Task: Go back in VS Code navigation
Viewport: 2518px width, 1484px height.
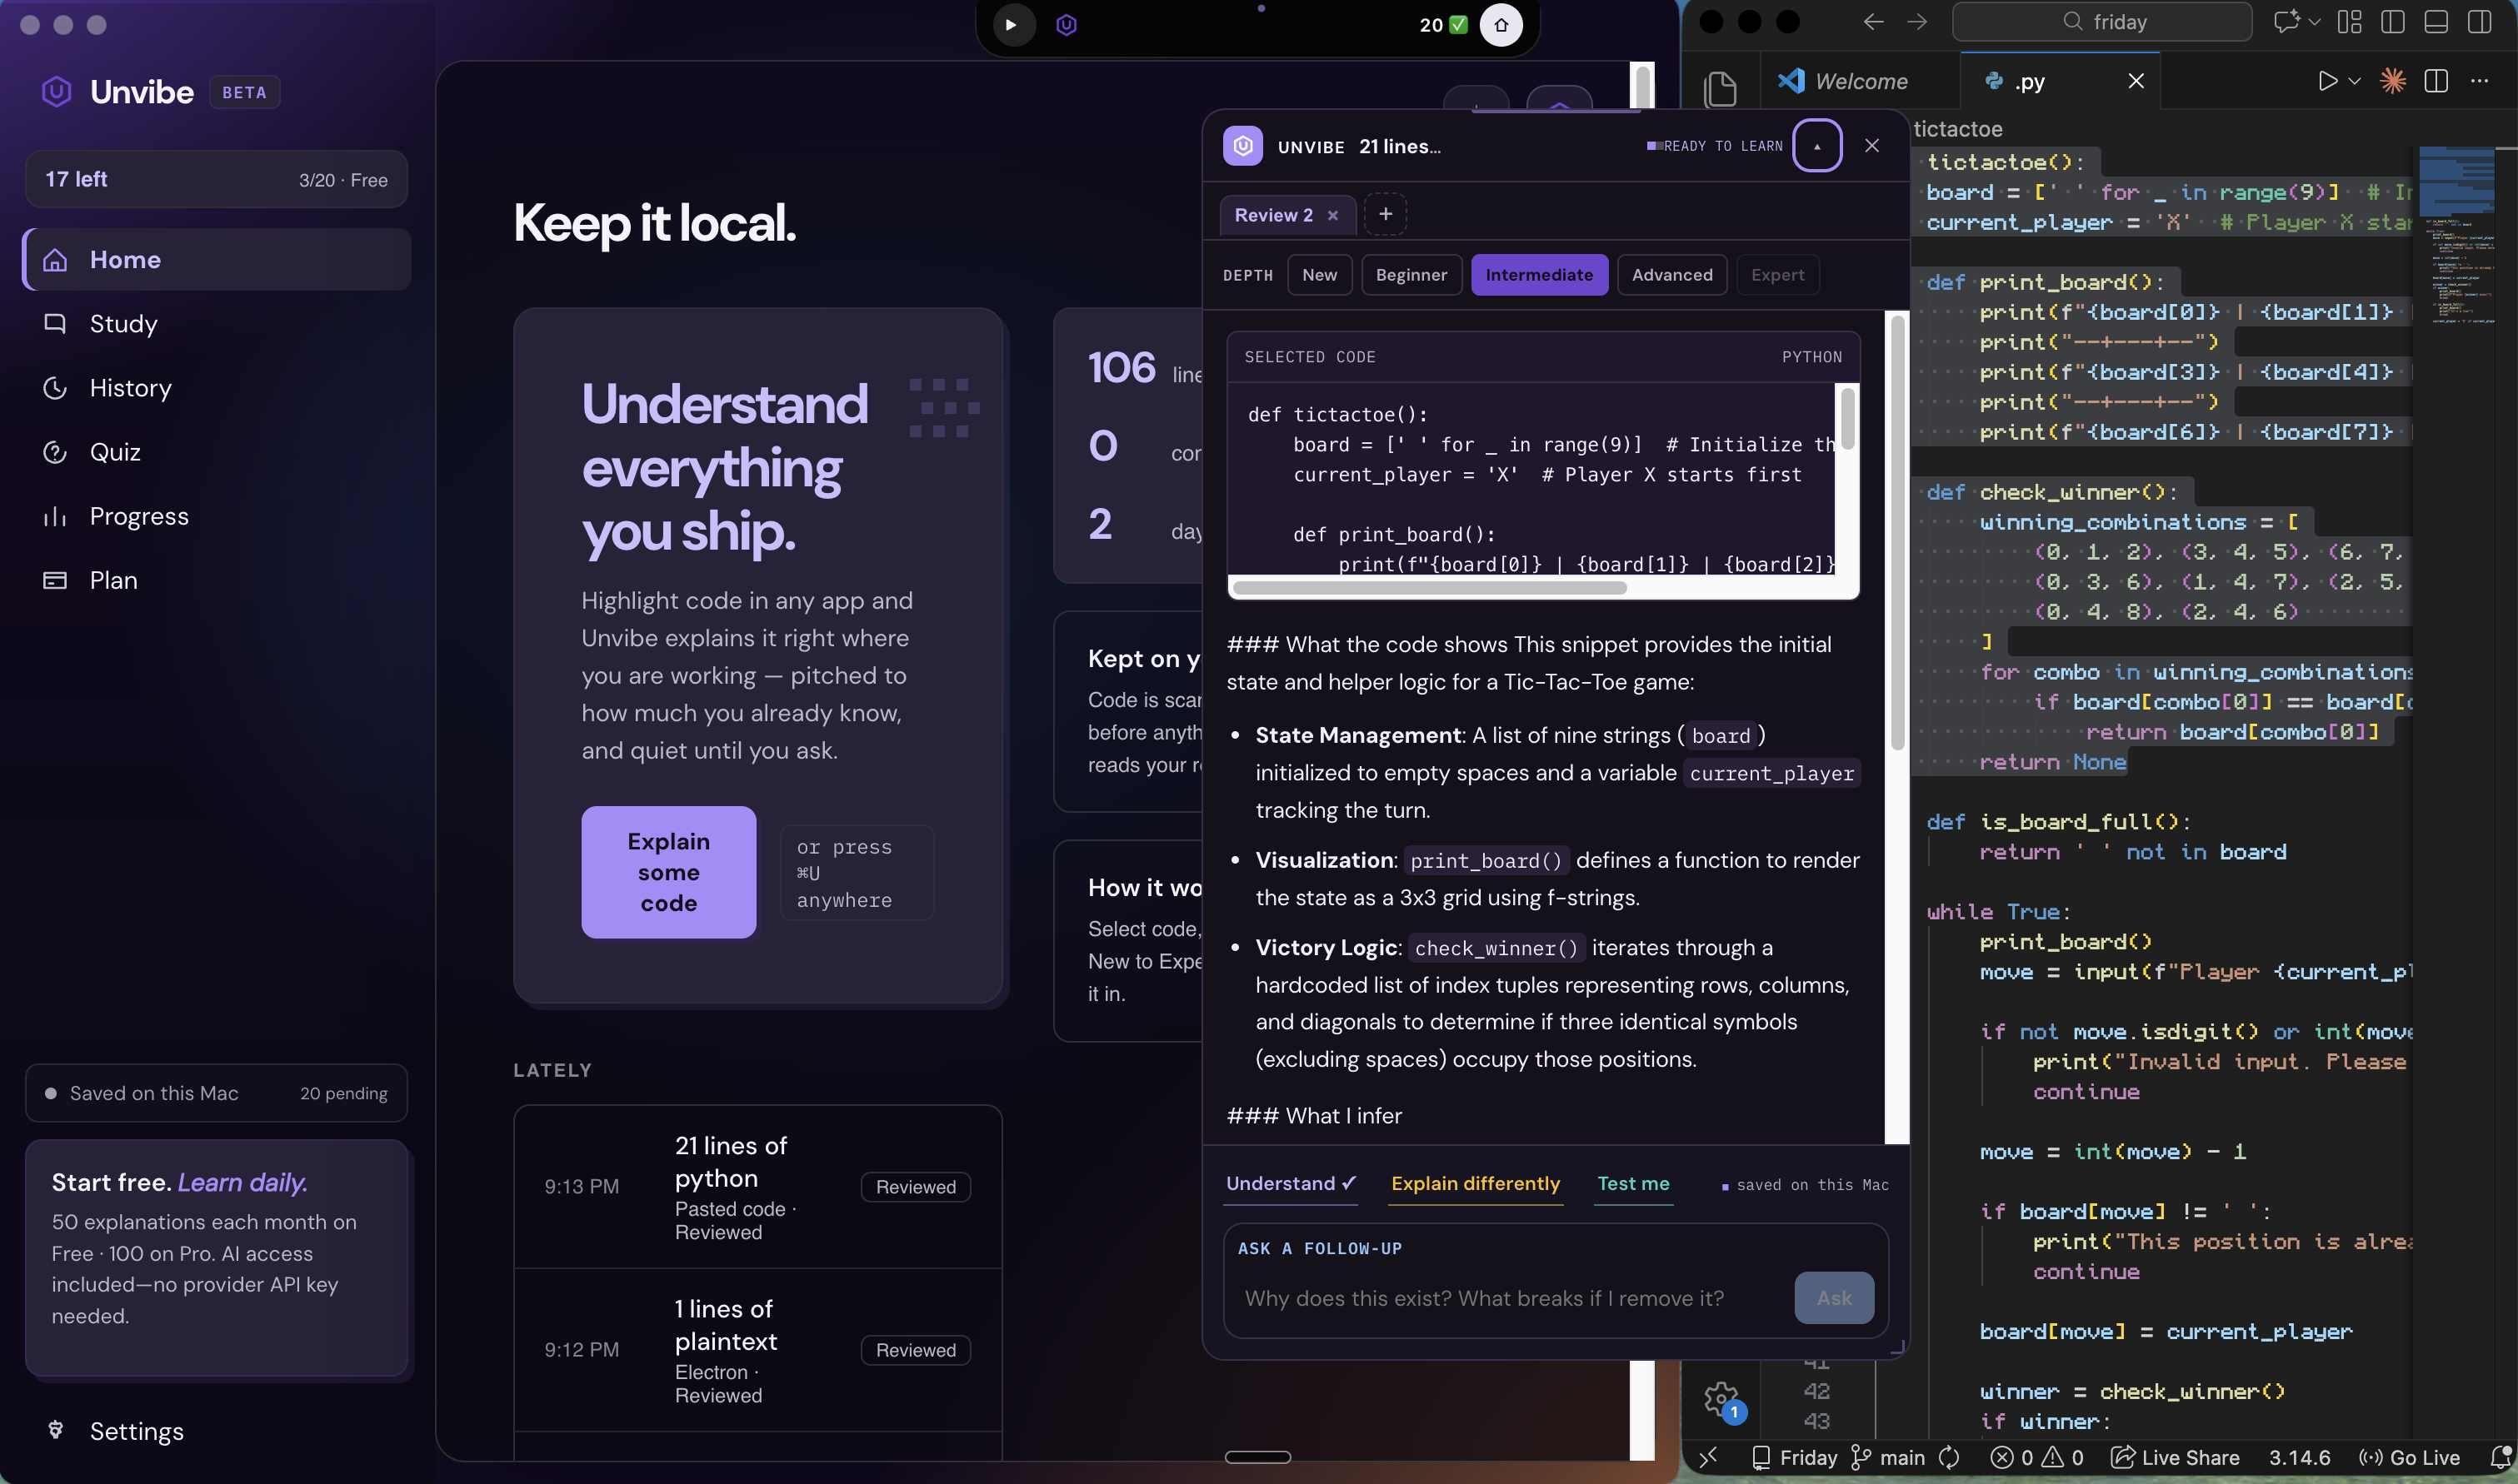Action: [1874, 22]
